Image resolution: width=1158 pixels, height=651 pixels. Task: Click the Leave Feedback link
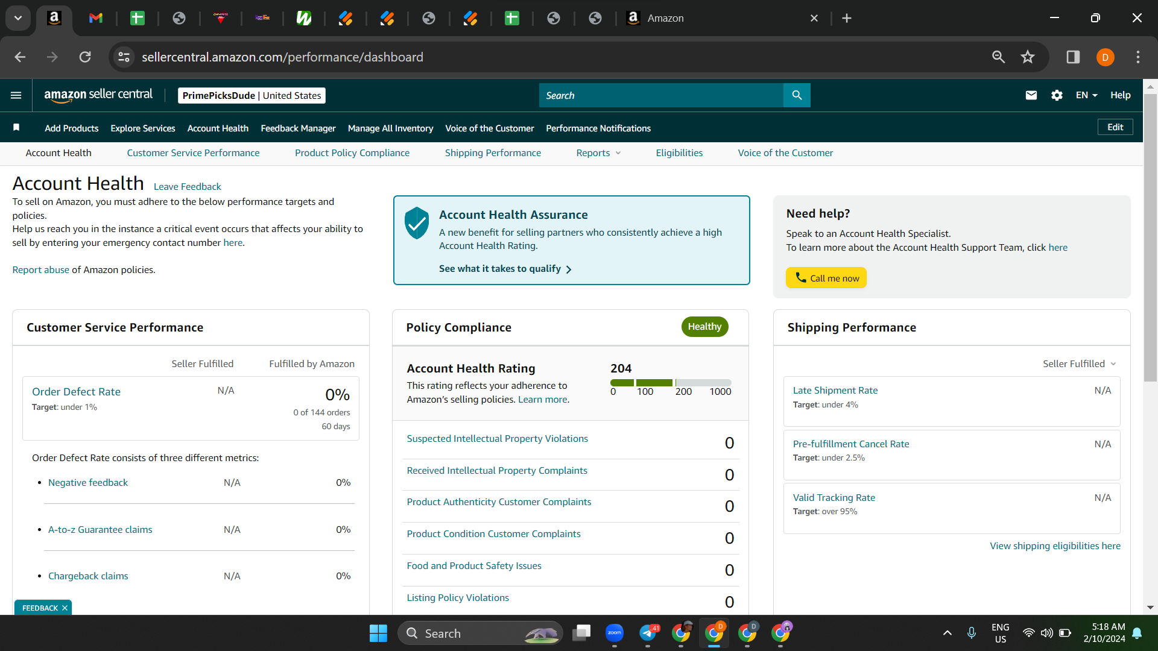pyautogui.click(x=188, y=187)
